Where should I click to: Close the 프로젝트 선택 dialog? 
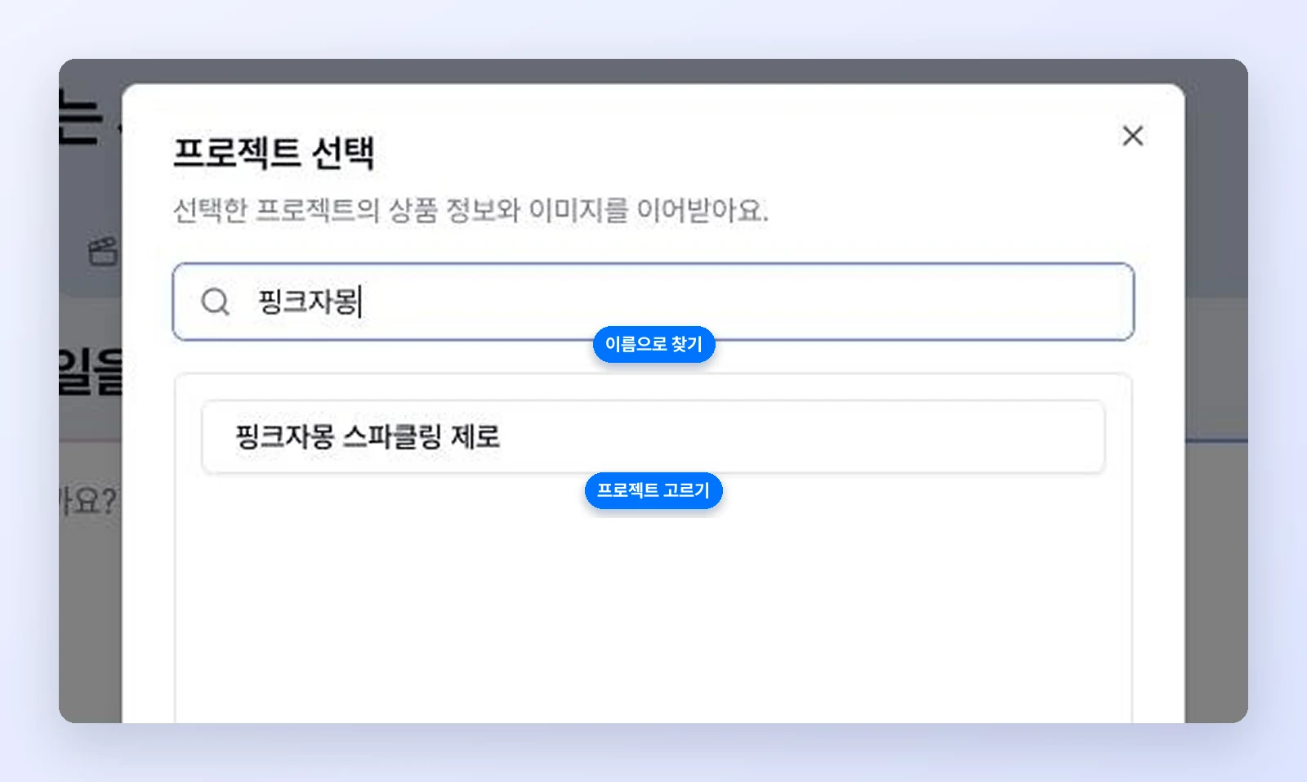[x=1132, y=136]
